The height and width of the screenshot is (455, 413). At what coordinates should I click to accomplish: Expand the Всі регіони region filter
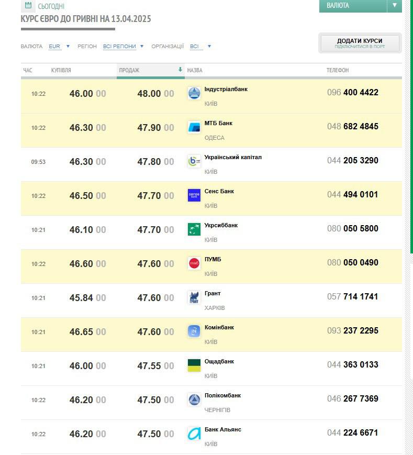tap(123, 47)
